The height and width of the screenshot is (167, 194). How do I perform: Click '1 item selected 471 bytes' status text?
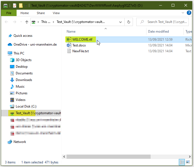40,162
